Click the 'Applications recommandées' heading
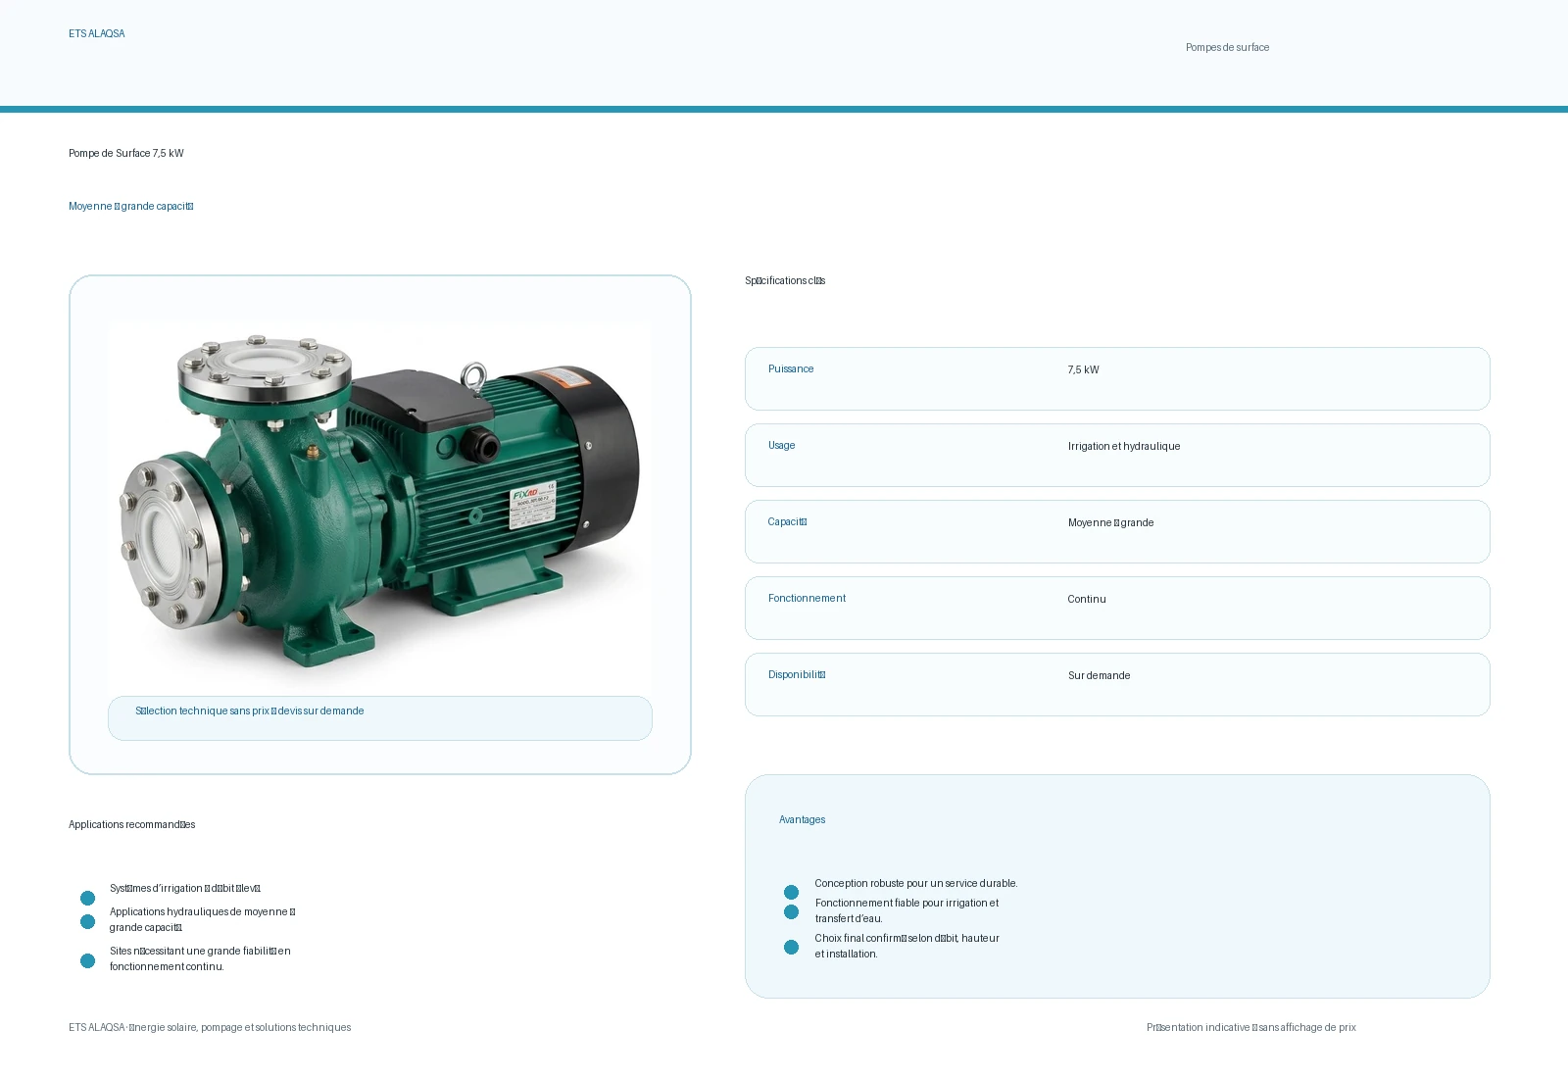This screenshot has width=1568, height=1078. pyautogui.click(x=132, y=824)
